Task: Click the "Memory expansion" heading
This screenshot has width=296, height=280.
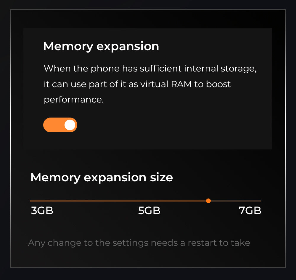Action: [x=101, y=46]
